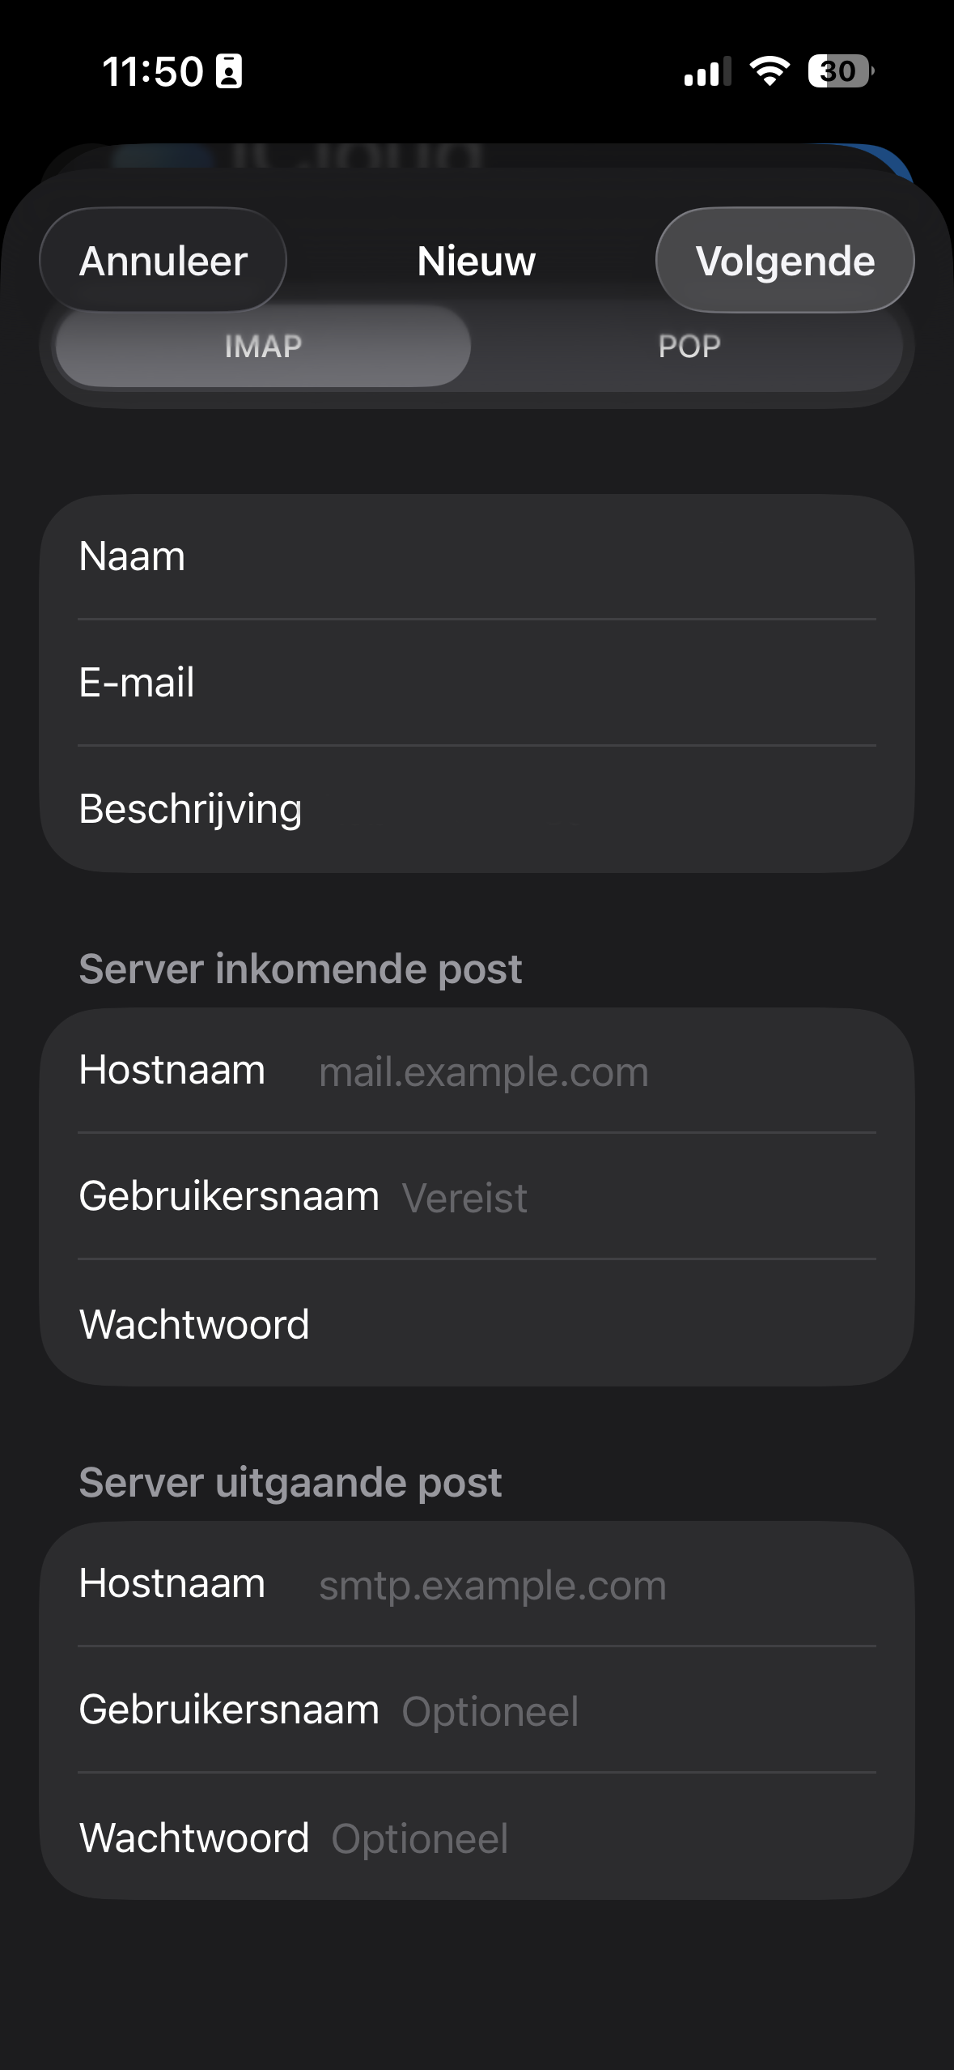Image resolution: width=954 pixels, height=2070 pixels.
Task: Tap the cellular signal bars icon
Action: (707, 71)
